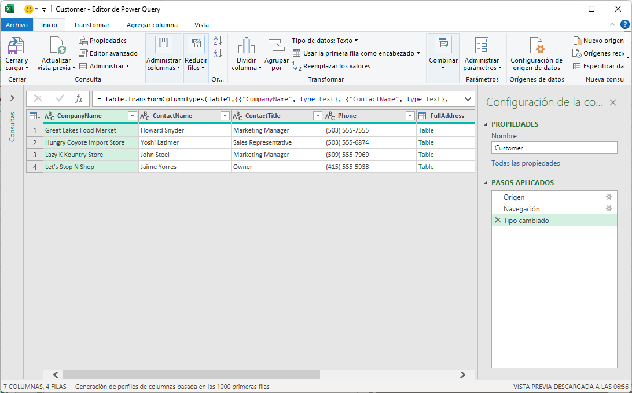The image size is (632, 393).
Task: Open Table link in Lazy K Kountry Store row
Action: [x=426, y=155]
